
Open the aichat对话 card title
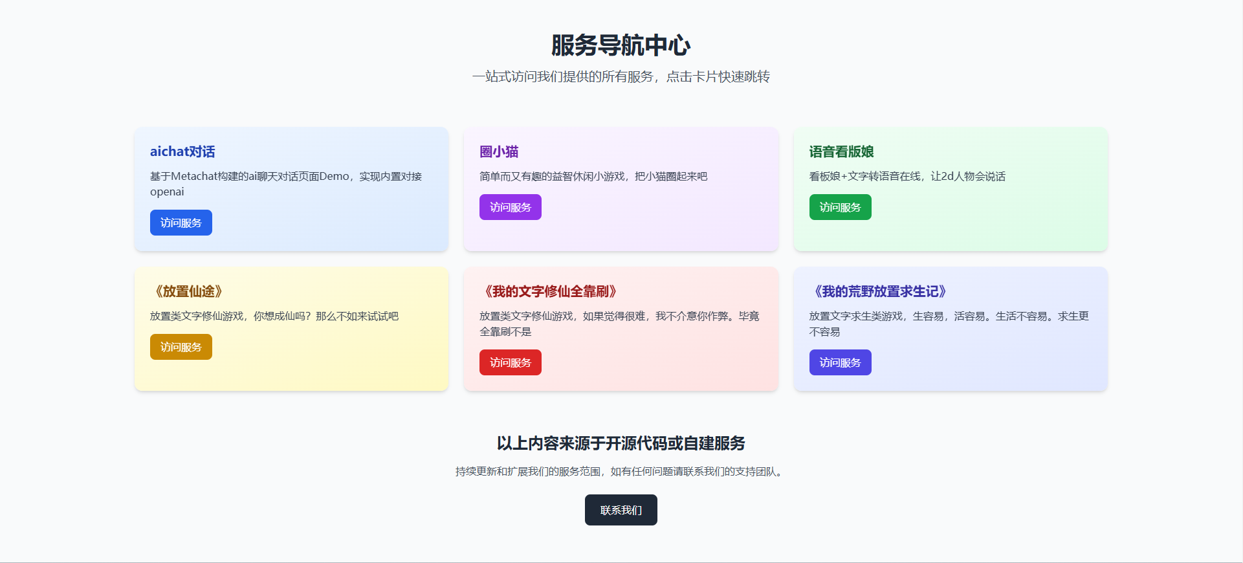[182, 151]
